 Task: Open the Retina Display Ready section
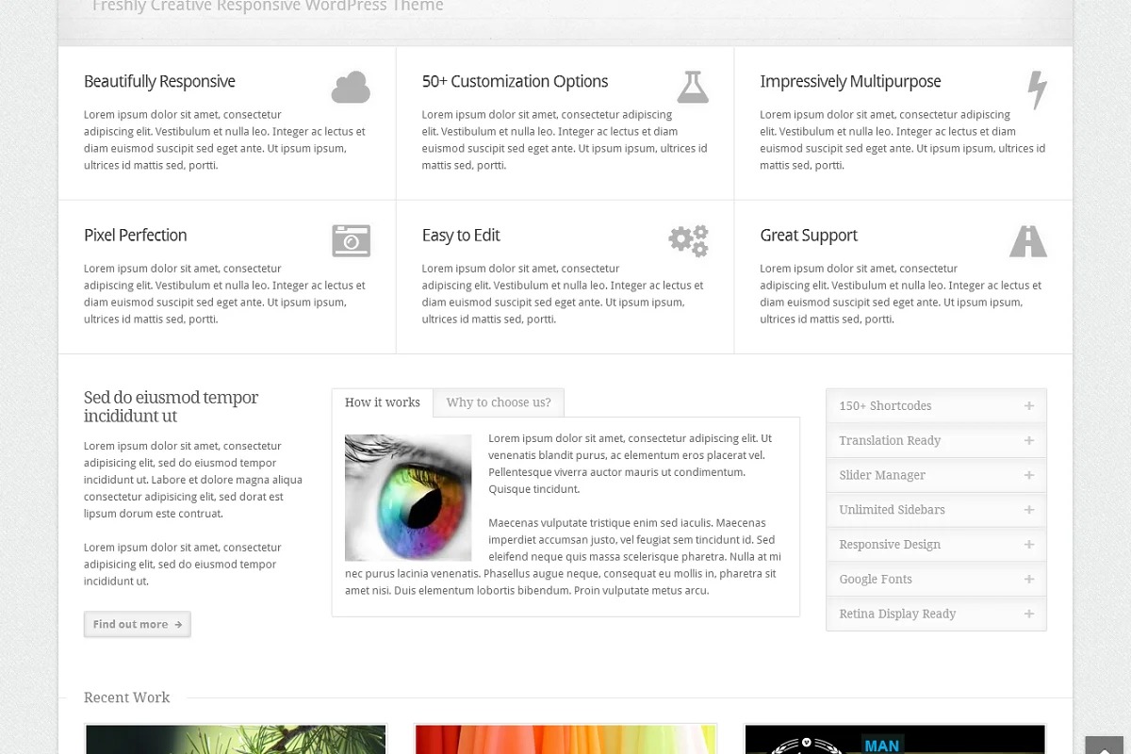(x=936, y=614)
